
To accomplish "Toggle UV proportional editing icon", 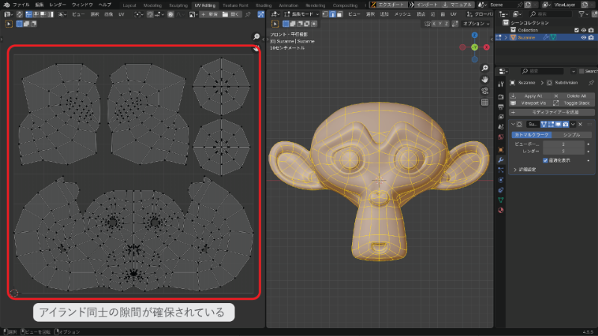I will click(x=171, y=14).
